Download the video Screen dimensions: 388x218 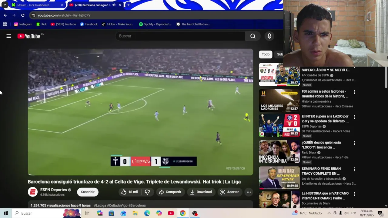tap(201, 192)
